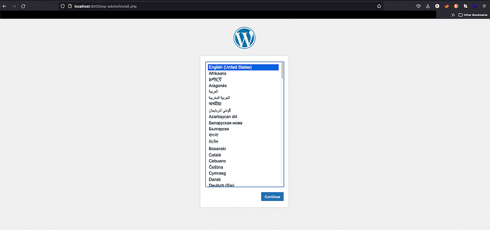Viewport: 490px width, 230px height.
Task: Open the purple layers extension icon
Action: [475, 6]
